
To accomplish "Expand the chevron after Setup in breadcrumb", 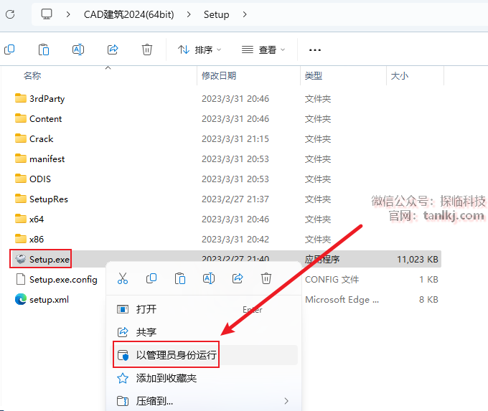I will point(245,14).
